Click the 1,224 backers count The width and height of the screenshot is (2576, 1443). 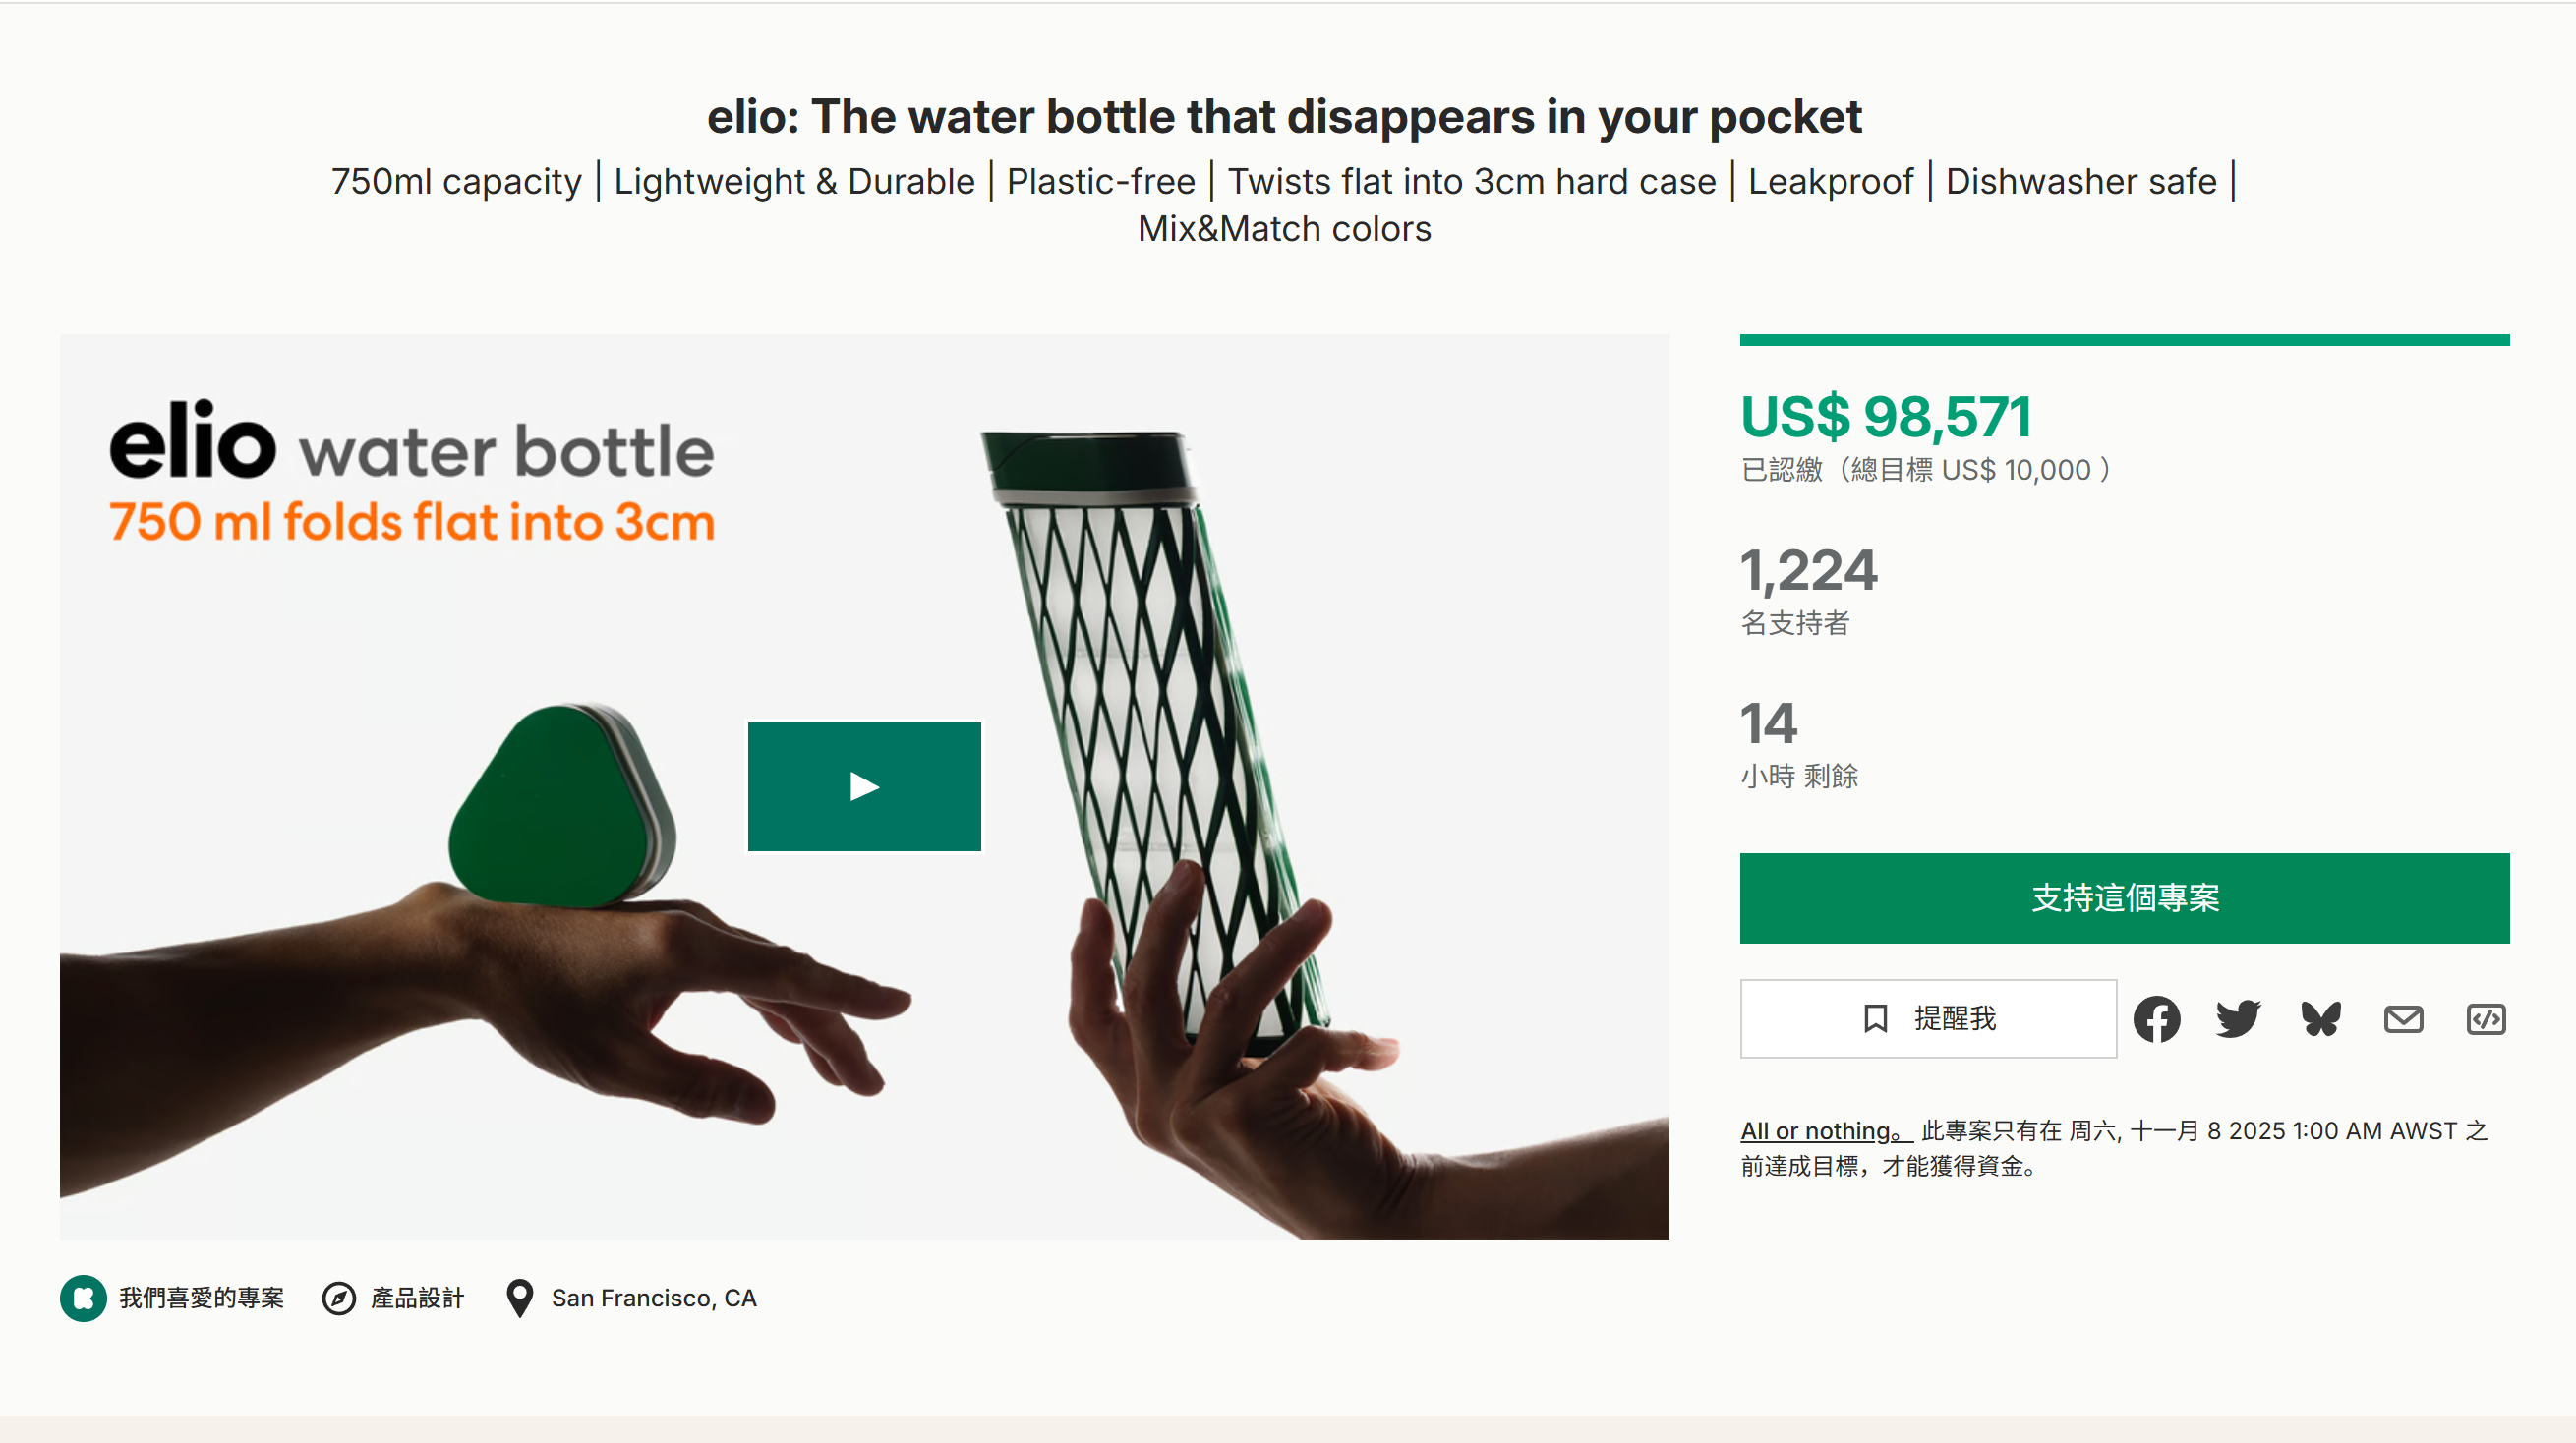click(1808, 570)
